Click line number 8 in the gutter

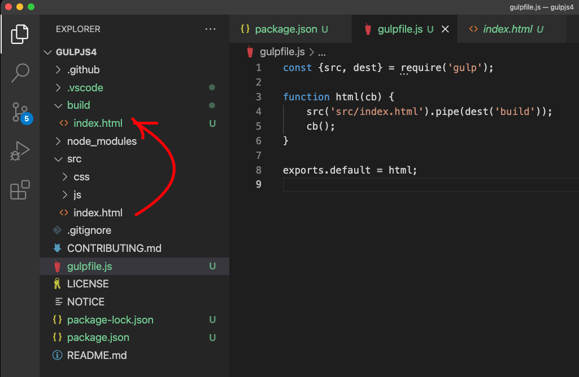[x=259, y=170]
